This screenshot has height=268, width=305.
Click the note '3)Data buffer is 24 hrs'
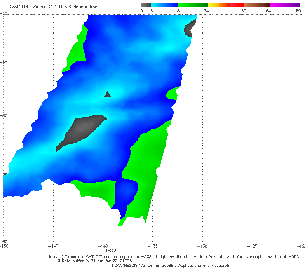[95, 261]
